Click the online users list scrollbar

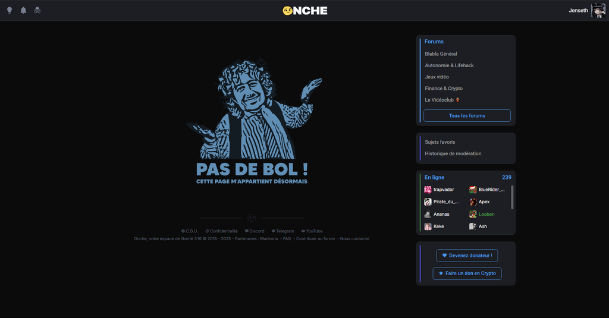tap(512, 197)
